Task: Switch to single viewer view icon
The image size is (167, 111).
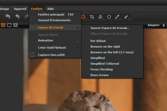Action: (9, 25)
